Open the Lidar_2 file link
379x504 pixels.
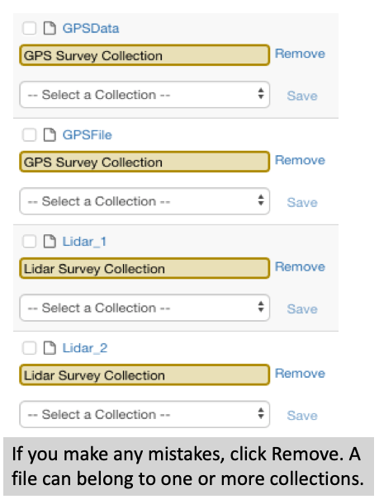(85, 348)
